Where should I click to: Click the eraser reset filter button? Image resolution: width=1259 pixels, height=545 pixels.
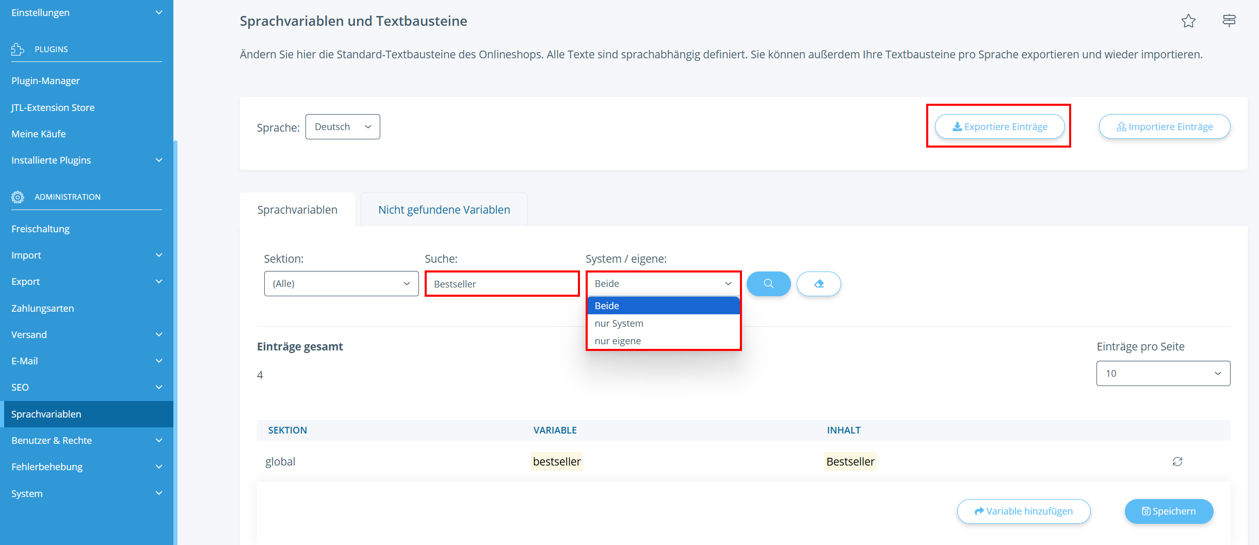coord(818,283)
